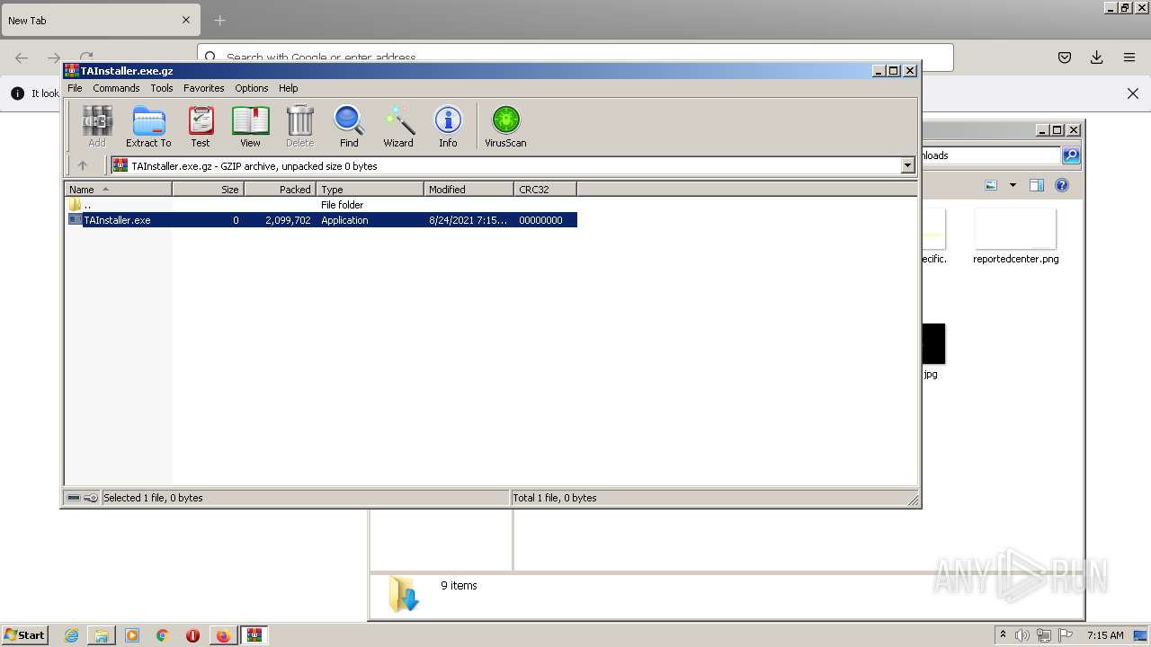The width and height of the screenshot is (1151, 647).
Task: Sort by Packed column header
Action: coord(281,189)
